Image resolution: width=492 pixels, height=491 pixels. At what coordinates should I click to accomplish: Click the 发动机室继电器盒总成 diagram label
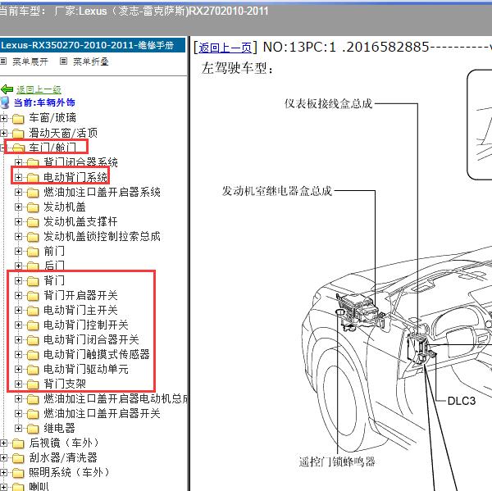[277, 191]
